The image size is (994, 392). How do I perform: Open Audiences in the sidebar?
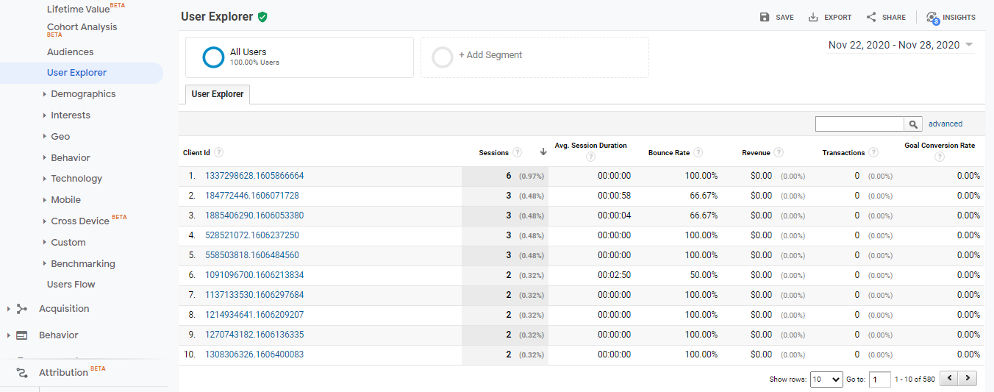tap(70, 52)
